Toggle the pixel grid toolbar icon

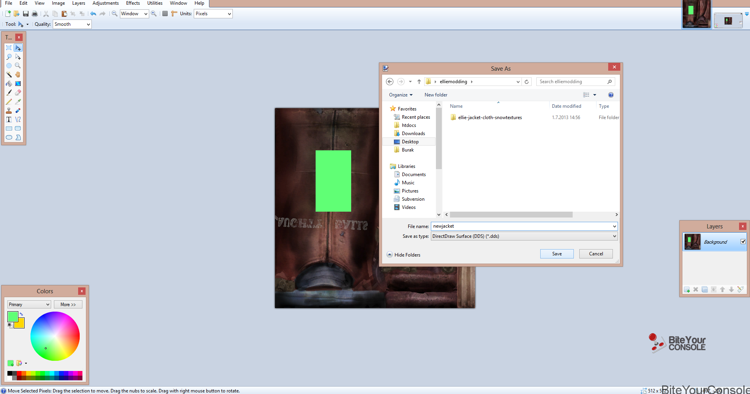[165, 14]
